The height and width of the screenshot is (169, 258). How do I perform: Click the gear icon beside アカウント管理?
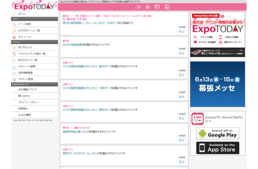tap(14, 79)
